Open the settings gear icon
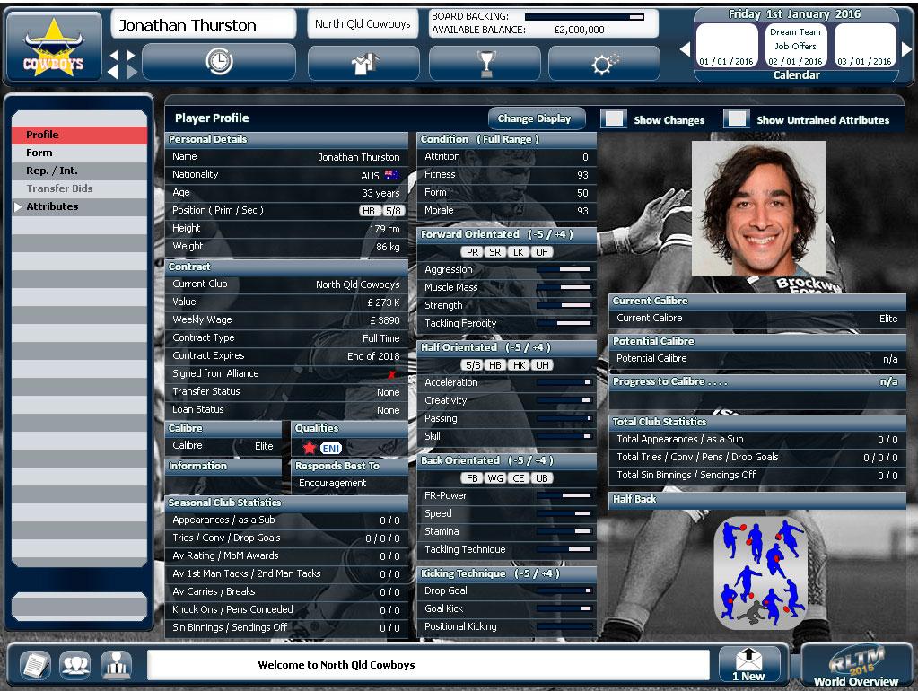The width and height of the screenshot is (918, 691). point(604,64)
